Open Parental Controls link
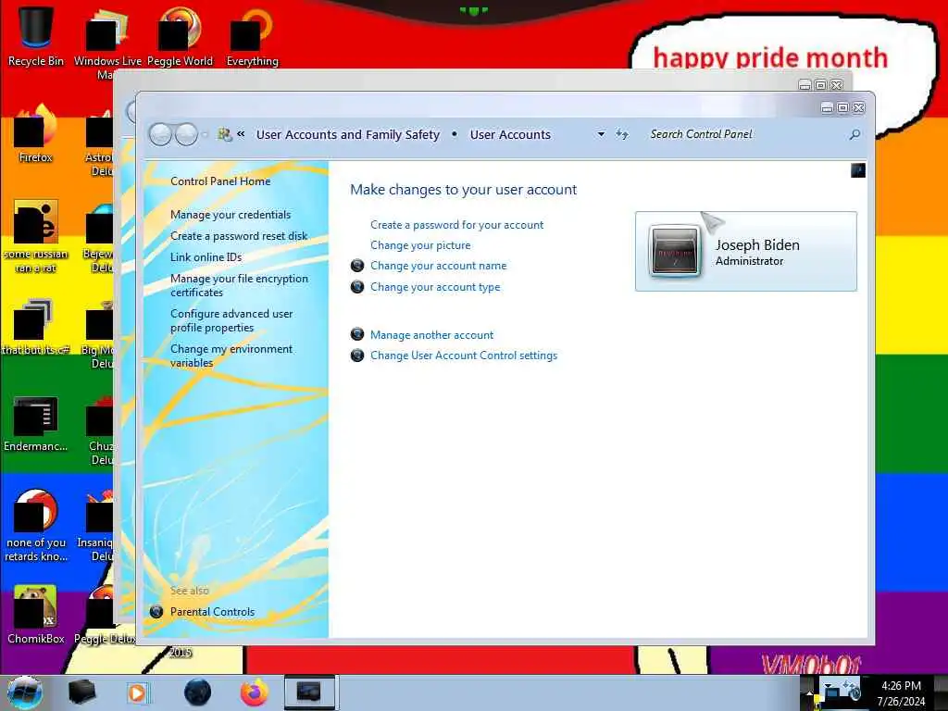The height and width of the screenshot is (711, 948). (212, 612)
